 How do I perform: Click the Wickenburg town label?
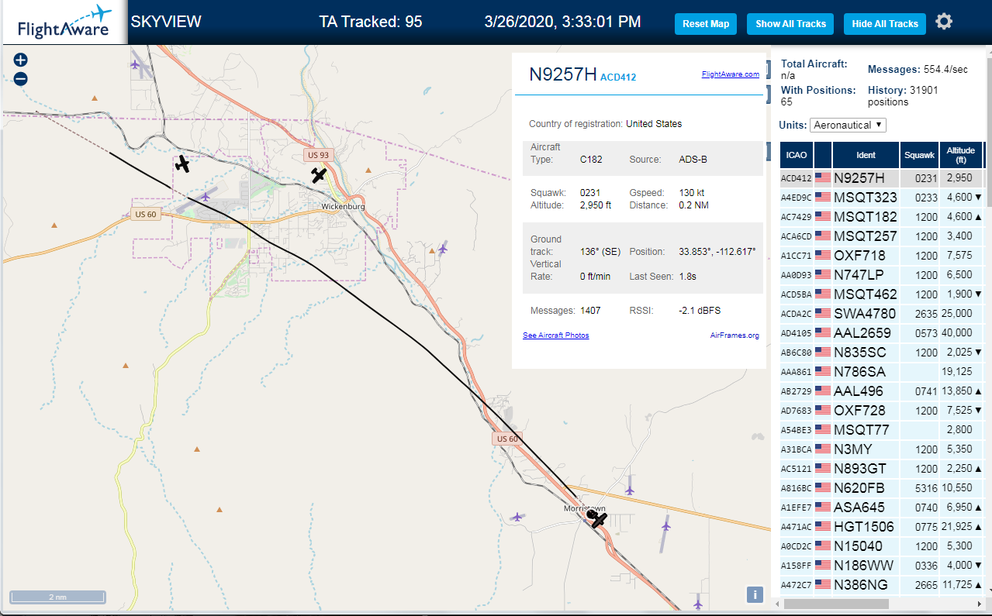343,206
